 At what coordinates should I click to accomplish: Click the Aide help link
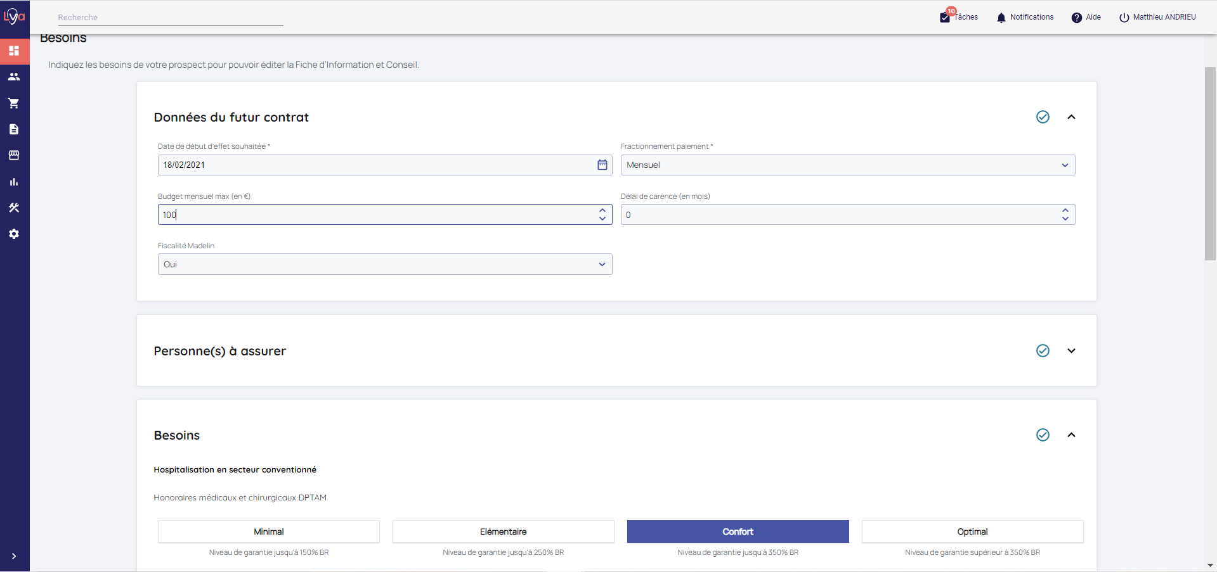click(x=1086, y=17)
